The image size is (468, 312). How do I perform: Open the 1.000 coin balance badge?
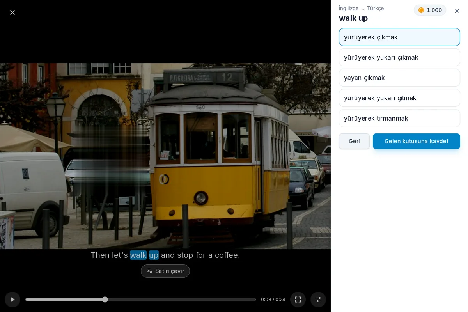pos(430,10)
